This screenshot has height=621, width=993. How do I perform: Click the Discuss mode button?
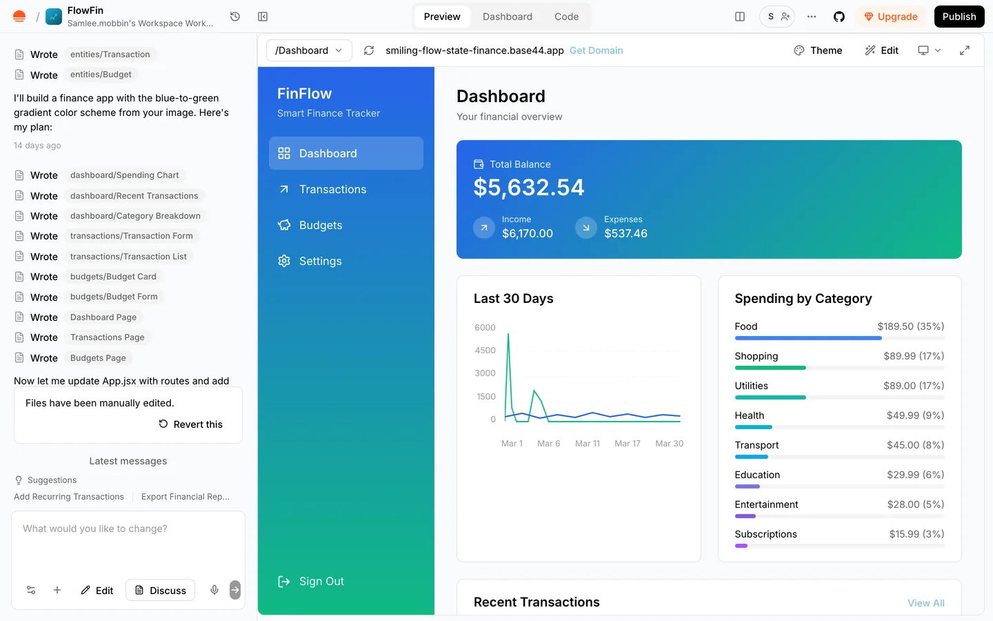pos(161,590)
